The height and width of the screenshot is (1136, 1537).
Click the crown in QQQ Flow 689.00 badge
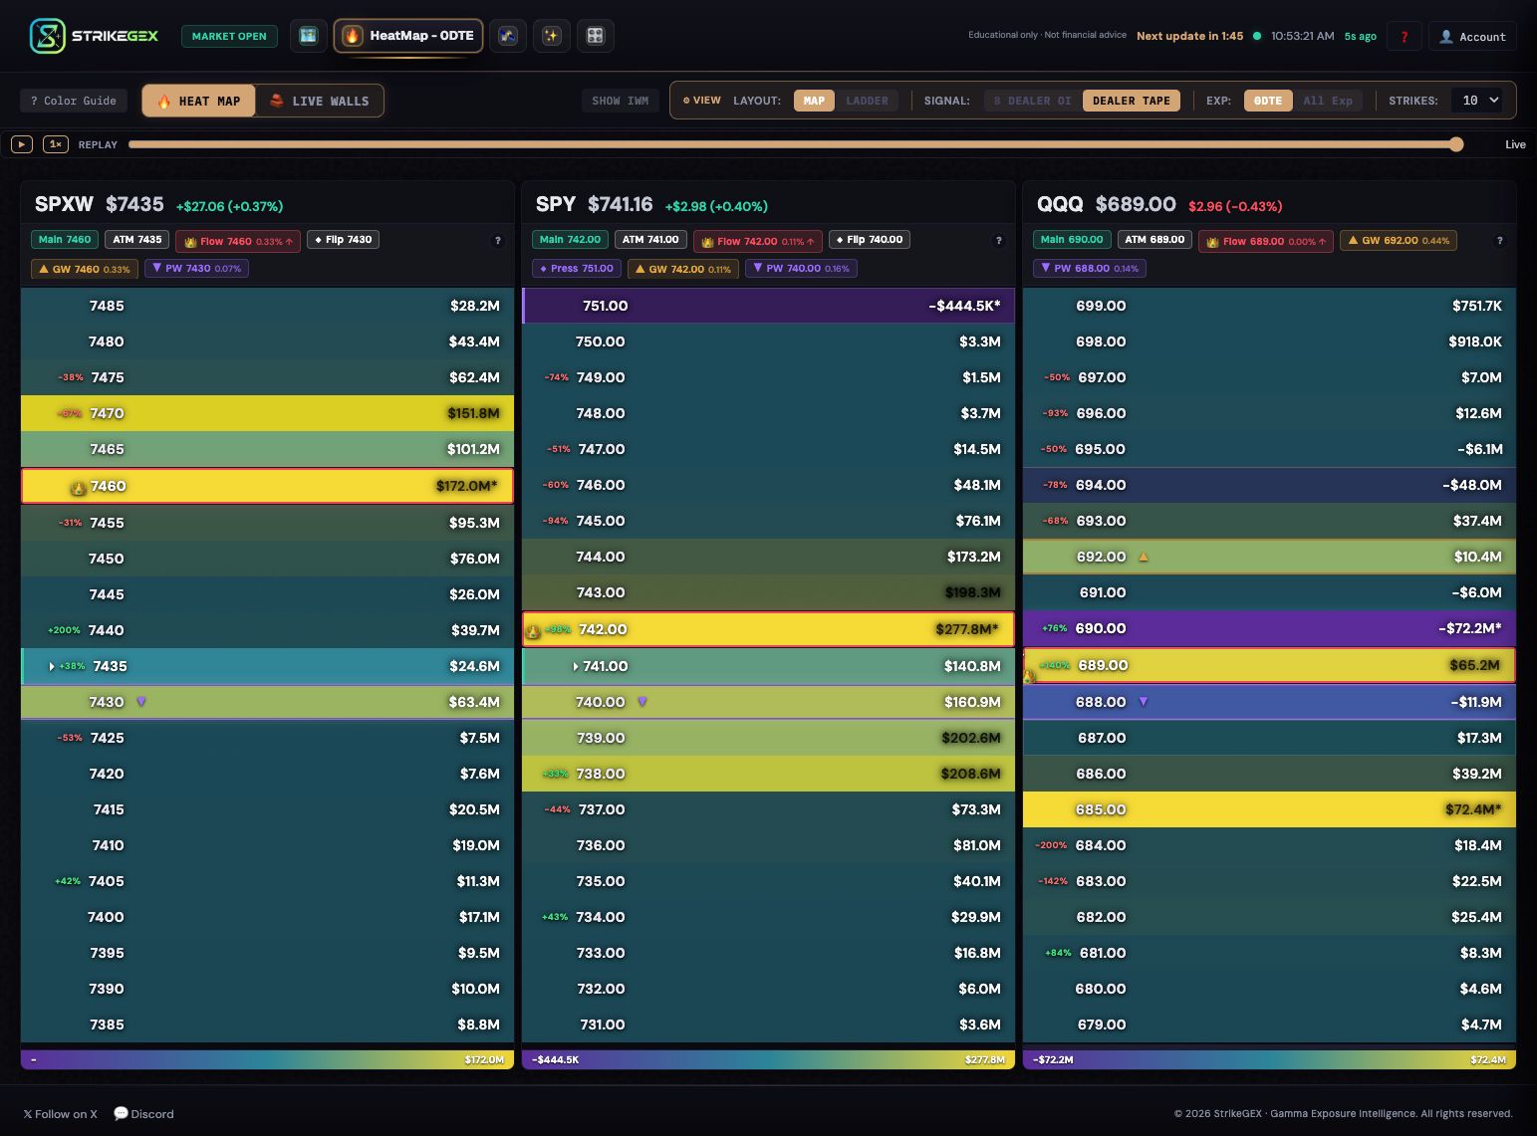tap(1212, 242)
